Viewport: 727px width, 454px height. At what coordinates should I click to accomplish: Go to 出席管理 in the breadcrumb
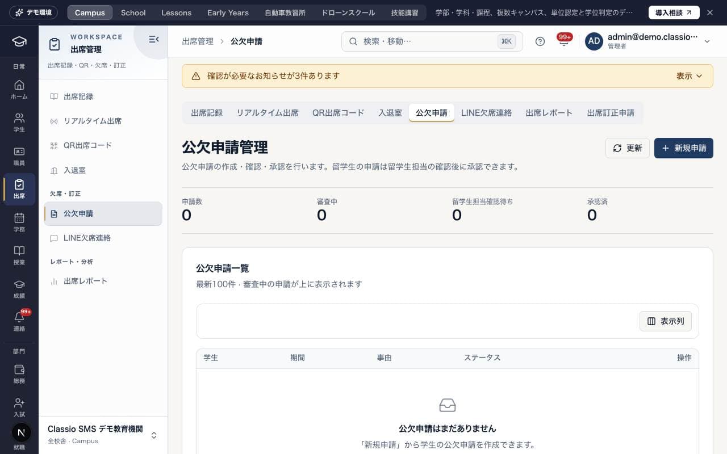198,41
